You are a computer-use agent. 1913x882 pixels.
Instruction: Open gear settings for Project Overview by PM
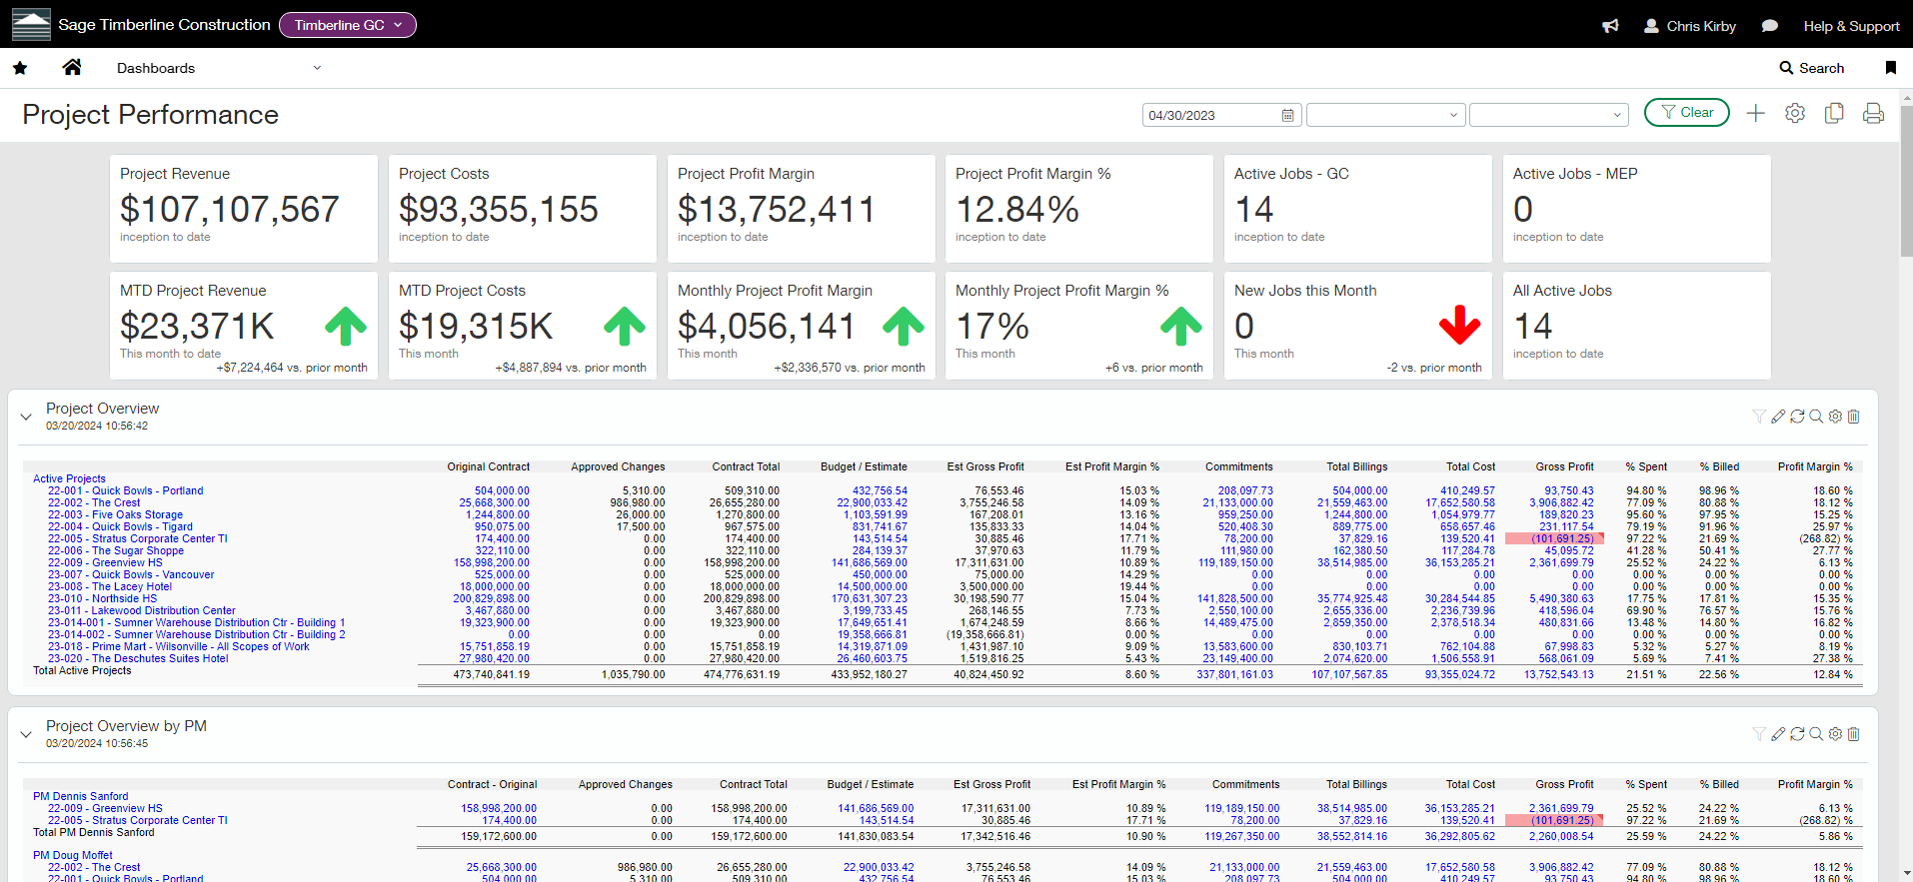pos(1835,734)
